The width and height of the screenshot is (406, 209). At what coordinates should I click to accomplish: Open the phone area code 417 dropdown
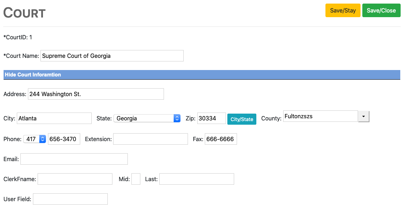coord(35,139)
